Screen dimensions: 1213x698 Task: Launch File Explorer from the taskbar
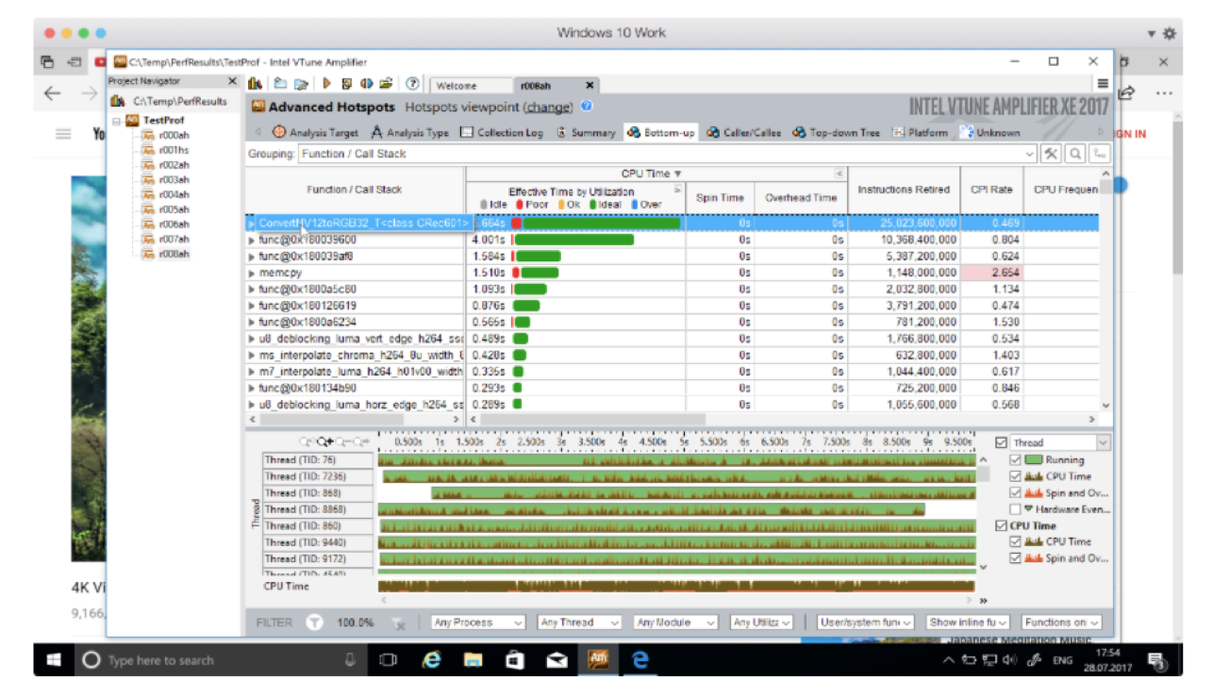(473, 660)
